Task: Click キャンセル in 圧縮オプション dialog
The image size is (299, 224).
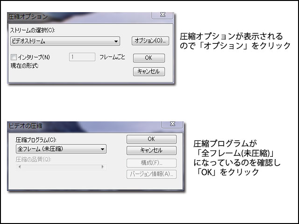Action: [149, 71]
